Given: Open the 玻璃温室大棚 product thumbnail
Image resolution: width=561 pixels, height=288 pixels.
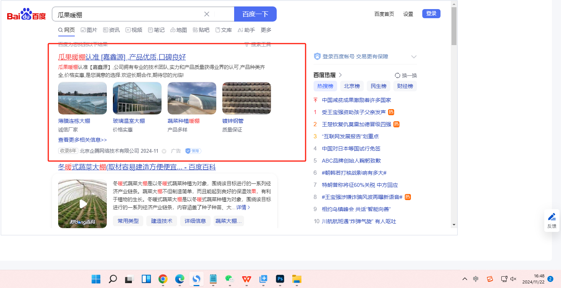Looking at the screenshot, I should pyautogui.click(x=137, y=98).
